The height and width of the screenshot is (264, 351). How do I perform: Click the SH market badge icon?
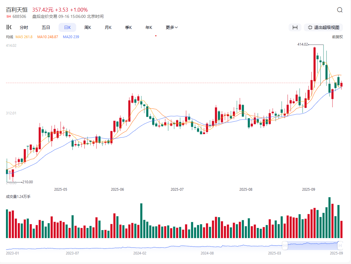[x=8, y=17]
